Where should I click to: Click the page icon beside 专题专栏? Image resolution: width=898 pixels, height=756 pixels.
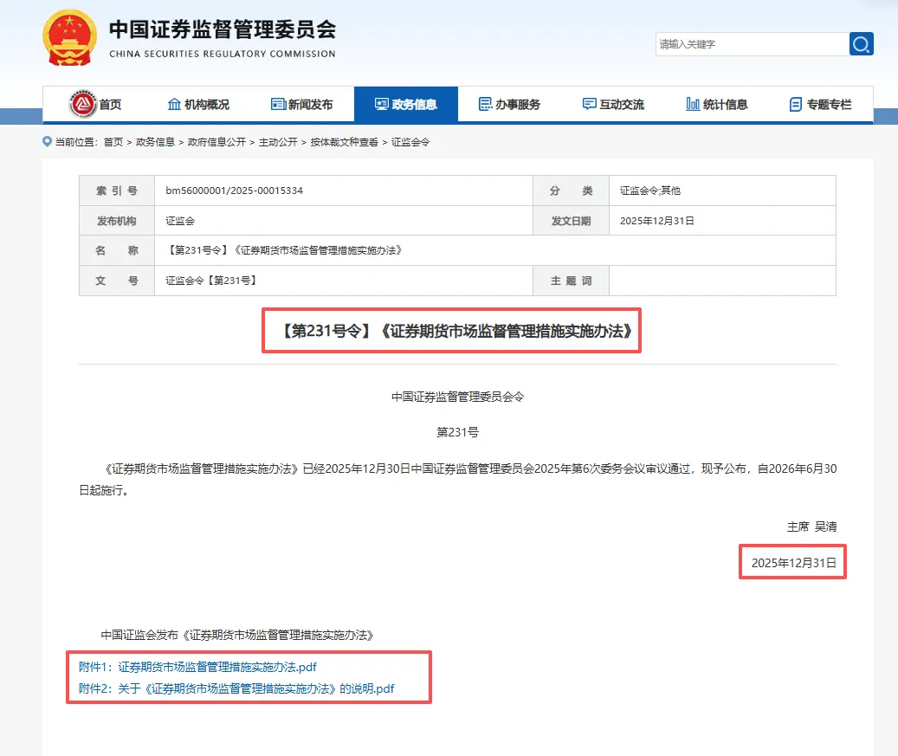(796, 104)
